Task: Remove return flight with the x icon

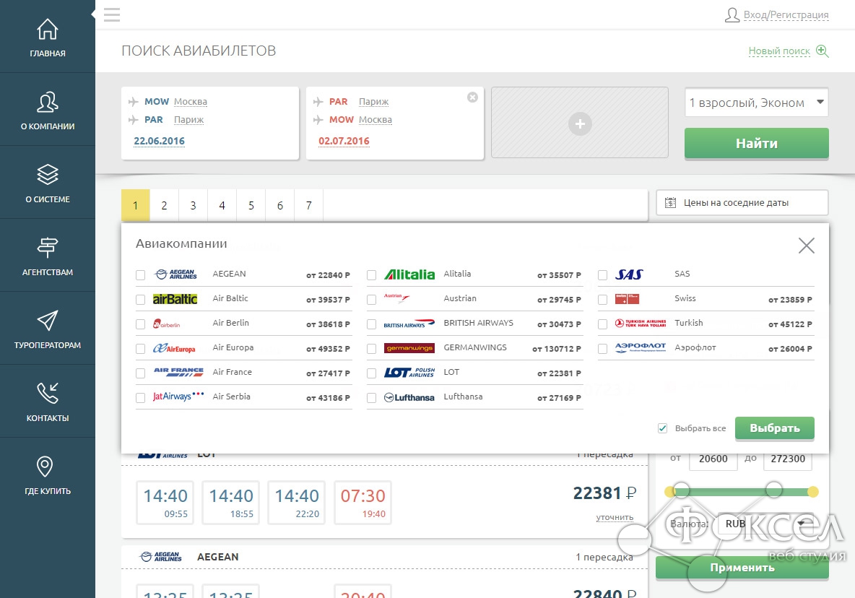Action: pyautogui.click(x=473, y=97)
